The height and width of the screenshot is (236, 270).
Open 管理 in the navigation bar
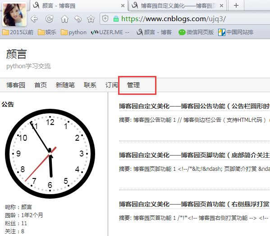[x=133, y=85]
